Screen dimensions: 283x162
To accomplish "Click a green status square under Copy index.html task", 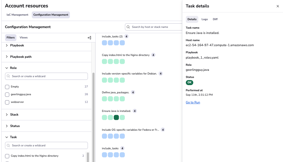I will 104,61.
